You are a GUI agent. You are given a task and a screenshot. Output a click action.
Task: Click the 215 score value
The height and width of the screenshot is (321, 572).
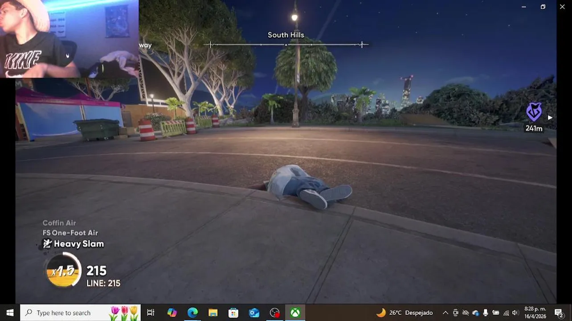click(x=96, y=271)
